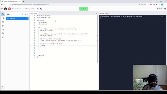Image resolution: width=167 pixels, height=94 pixels.
Task: Switch to the Console tab
Action: coord(102,14)
